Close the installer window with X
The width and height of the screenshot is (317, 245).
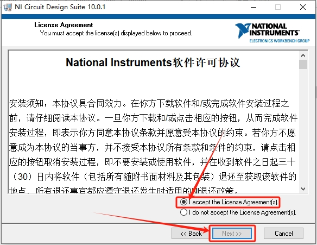tap(303, 7)
